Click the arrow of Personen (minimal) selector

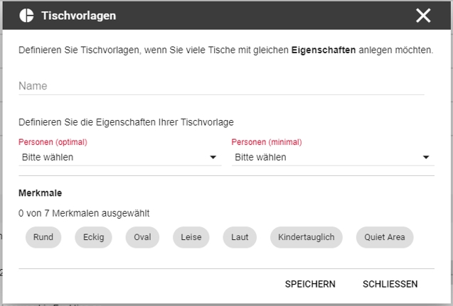[x=426, y=157]
